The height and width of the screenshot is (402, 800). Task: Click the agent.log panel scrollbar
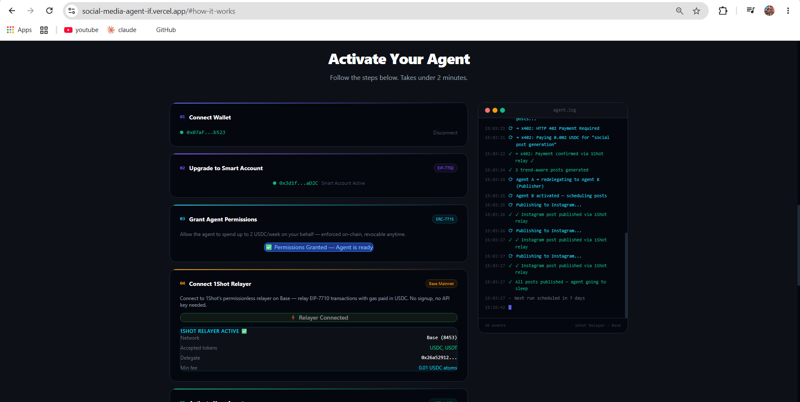(626, 275)
